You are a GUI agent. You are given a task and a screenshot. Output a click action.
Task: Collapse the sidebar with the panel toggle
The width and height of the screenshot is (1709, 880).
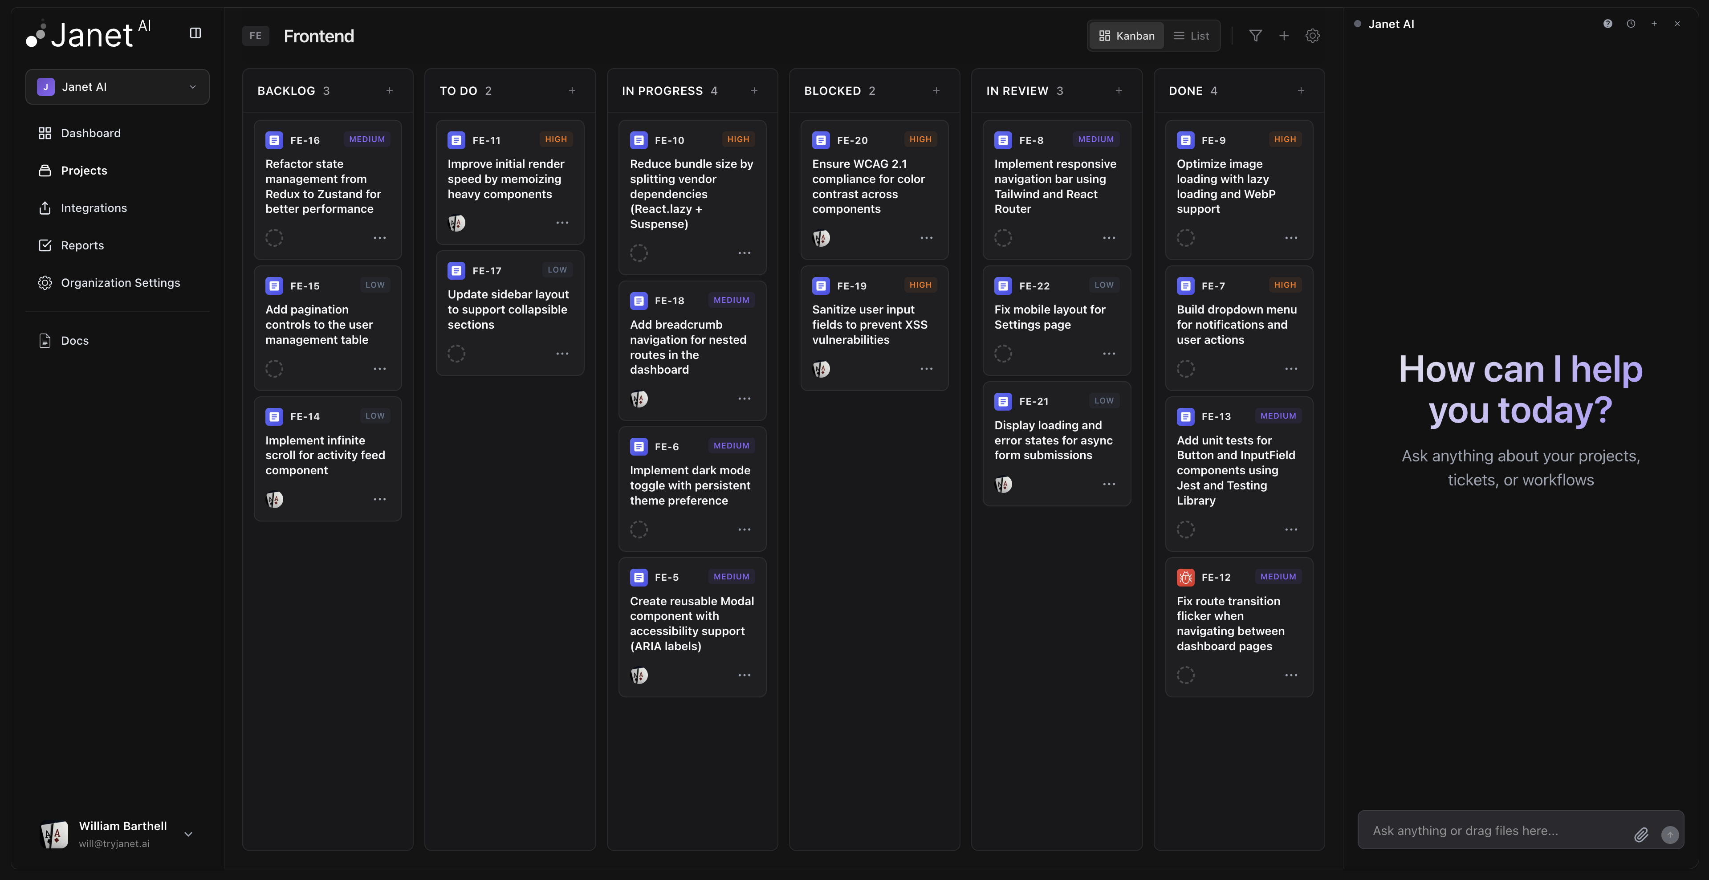click(x=195, y=33)
